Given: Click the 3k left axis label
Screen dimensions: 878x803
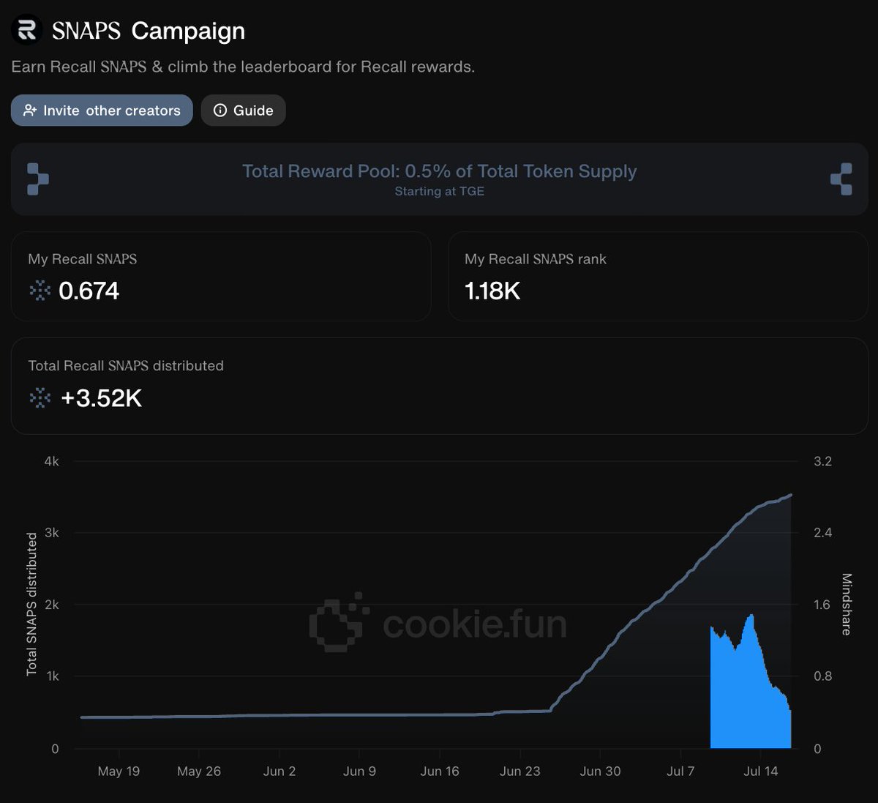Looking at the screenshot, I should click(x=51, y=533).
